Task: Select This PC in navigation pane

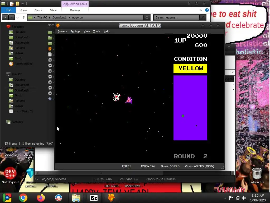Action: (17, 74)
